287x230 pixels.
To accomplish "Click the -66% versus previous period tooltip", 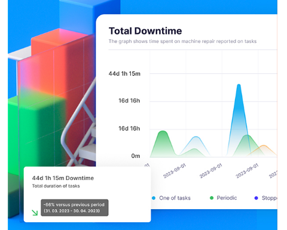I will pos(75,207).
